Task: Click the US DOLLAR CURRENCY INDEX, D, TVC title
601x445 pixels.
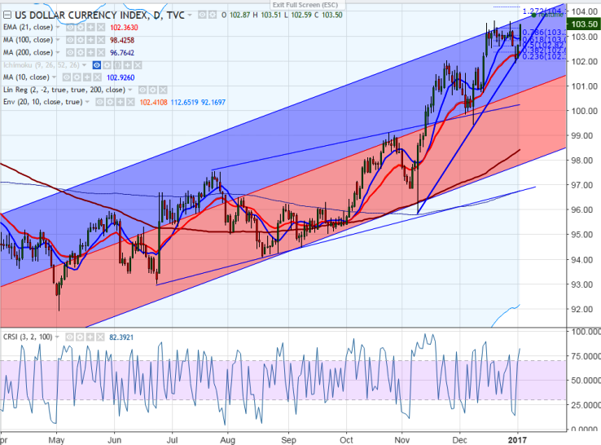Action: click(99, 15)
